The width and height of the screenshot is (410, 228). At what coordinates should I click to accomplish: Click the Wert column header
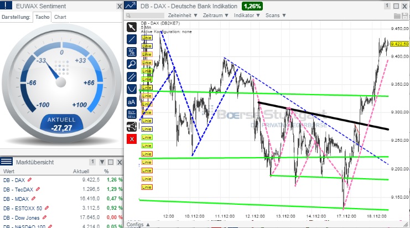[9, 172]
